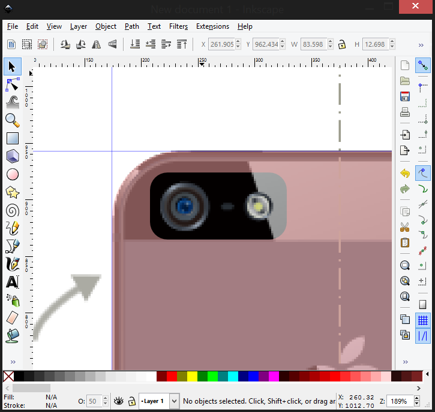
Task: Select the Tweak tool
Action: 12,102
